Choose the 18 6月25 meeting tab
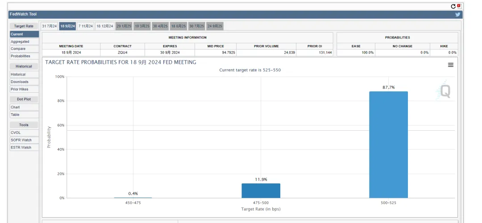Image resolution: width=482 pixels, height=223 pixels. click(179, 26)
